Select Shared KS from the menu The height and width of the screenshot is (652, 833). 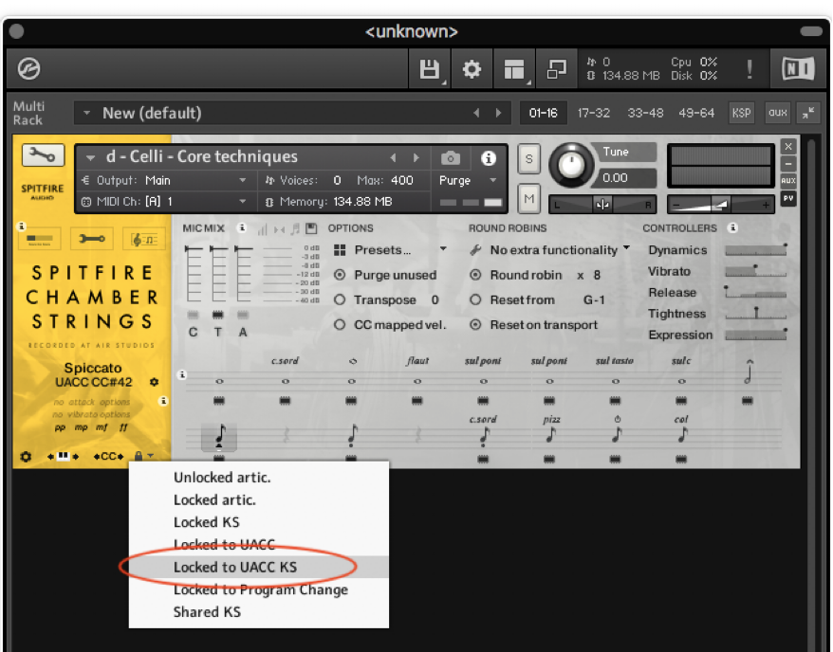[x=207, y=612]
